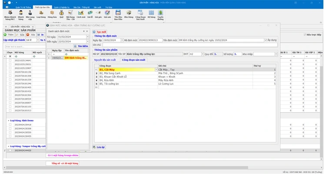Expand the ĐVT unit dropdown

click(x=202, y=54)
